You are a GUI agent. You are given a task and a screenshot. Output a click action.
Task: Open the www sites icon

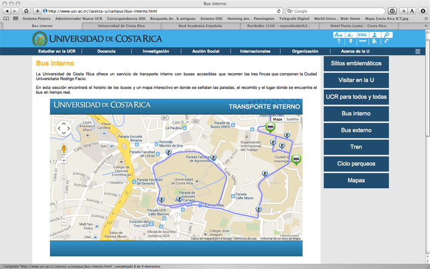[x=363, y=41]
